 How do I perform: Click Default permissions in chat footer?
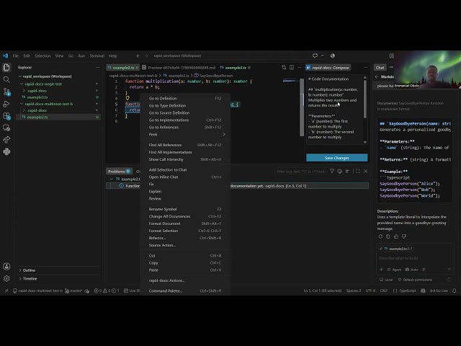415,280
